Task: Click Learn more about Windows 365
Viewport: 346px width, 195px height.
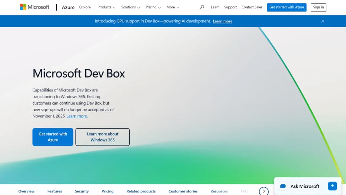Action: pyautogui.click(x=103, y=137)
